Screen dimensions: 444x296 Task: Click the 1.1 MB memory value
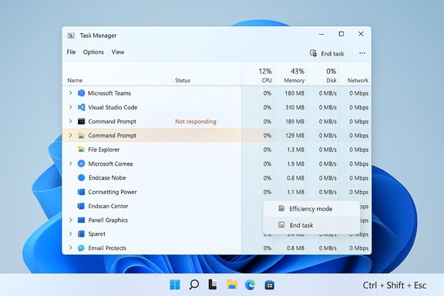pos(296,192)
